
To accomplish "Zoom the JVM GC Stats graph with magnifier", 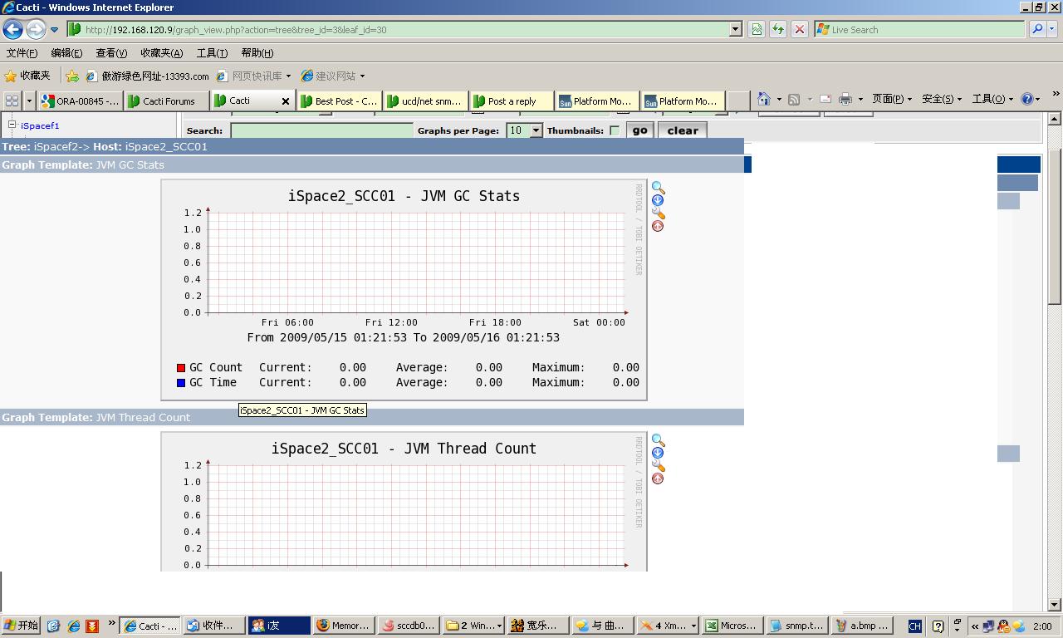I will pos(658,189).
